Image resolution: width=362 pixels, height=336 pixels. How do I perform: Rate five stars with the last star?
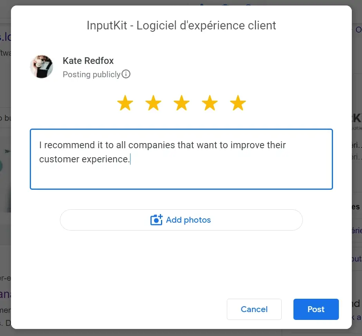(238, 103)
